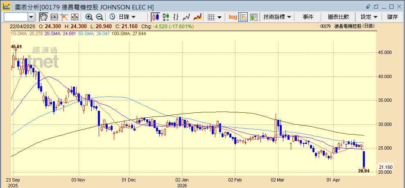
Task: Open the 技術指標 dropdown menu
Action: tap(277, 17)
